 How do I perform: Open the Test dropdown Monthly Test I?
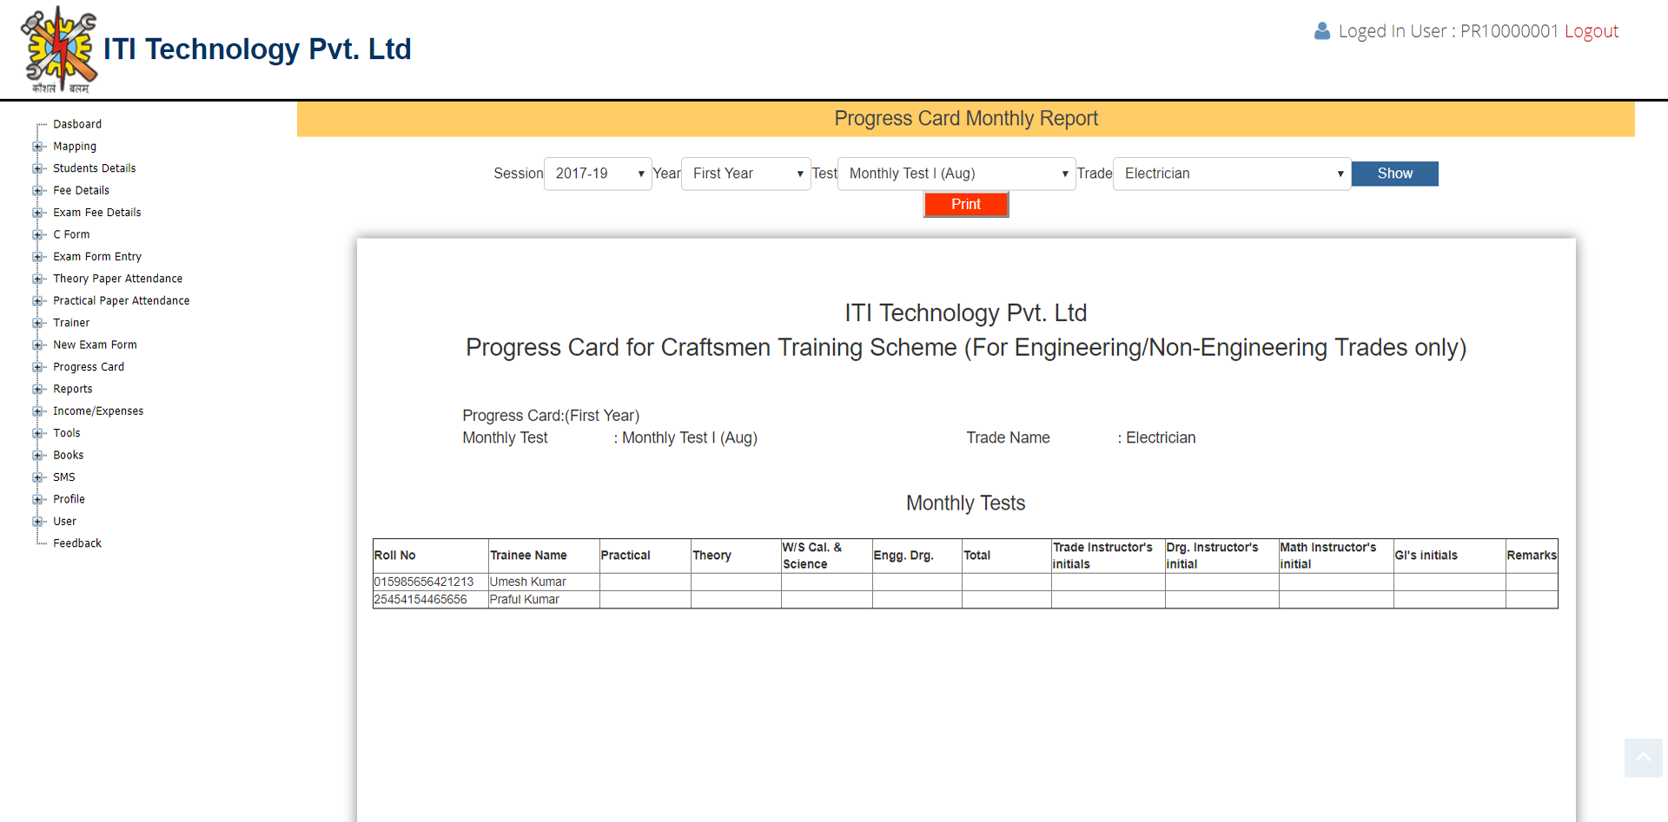[x=956, y=174]
